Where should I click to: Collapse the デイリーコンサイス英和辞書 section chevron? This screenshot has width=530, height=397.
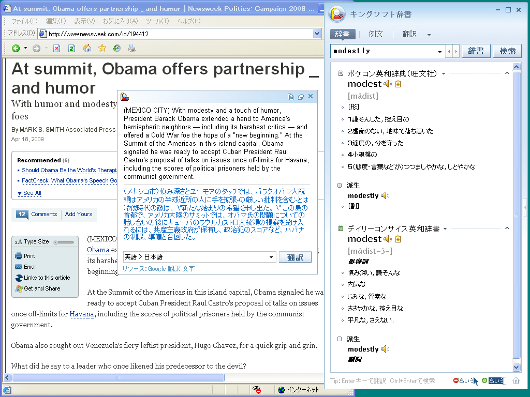click(507, 228)
